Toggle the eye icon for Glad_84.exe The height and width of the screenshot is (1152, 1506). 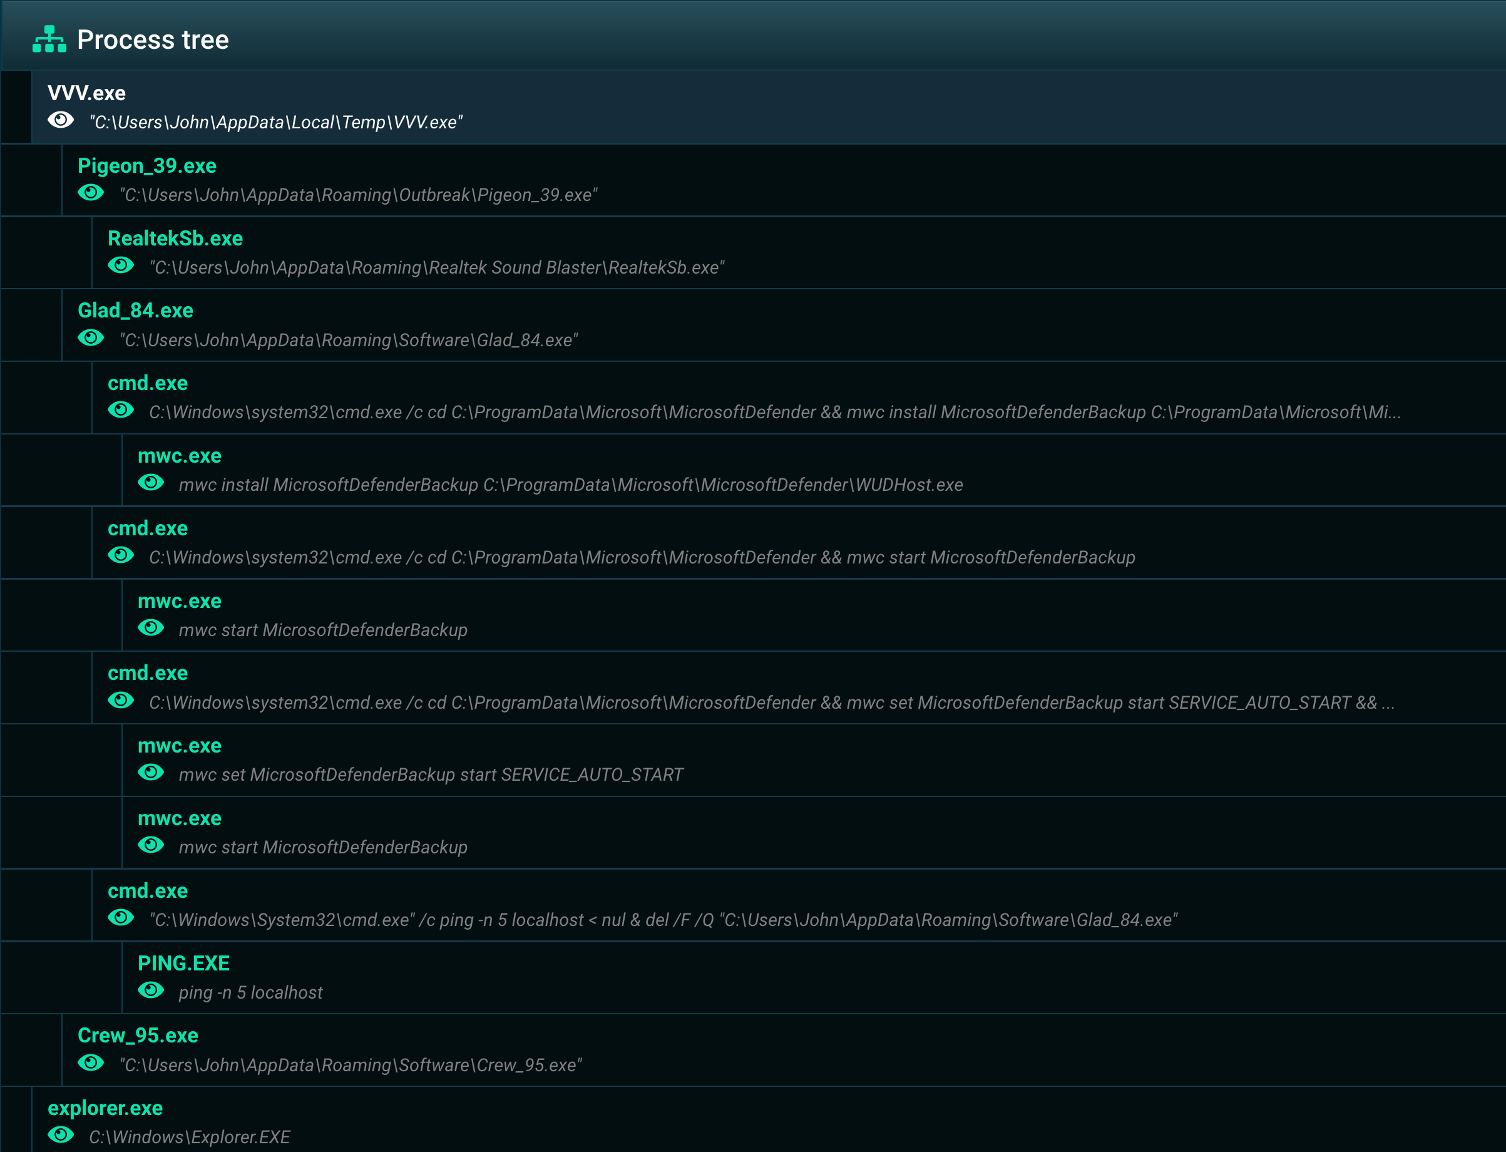pyautogui.click(x=91, y=338)
